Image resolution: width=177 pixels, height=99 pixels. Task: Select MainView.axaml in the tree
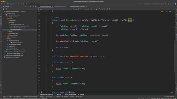click(x=15, y=41)
